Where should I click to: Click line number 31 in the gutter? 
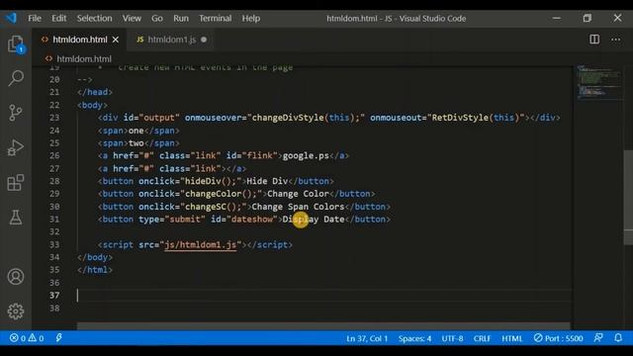click(54, 220)
